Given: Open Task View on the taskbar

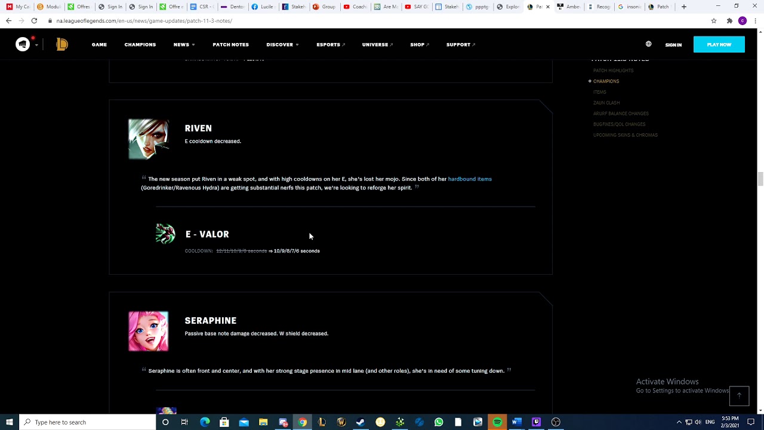Looking at the screenshot, I should point(184,422).
